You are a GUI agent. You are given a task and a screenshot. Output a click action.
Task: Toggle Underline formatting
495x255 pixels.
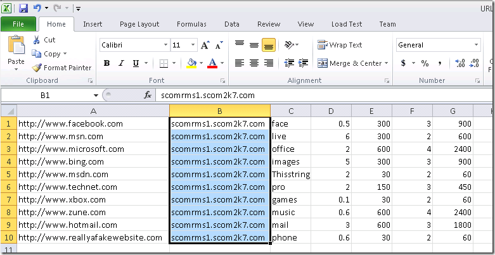click(x=136, y=63)
